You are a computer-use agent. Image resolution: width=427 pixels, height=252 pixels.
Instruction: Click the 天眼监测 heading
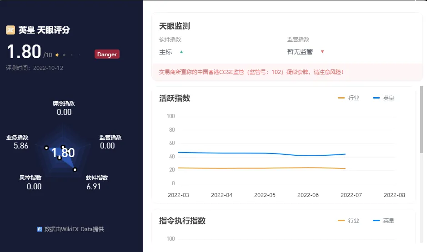click(x=175, y=26)
